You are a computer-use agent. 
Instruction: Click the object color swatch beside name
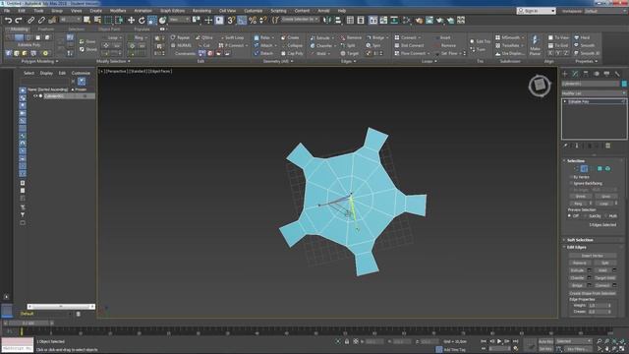pos(624,84)
